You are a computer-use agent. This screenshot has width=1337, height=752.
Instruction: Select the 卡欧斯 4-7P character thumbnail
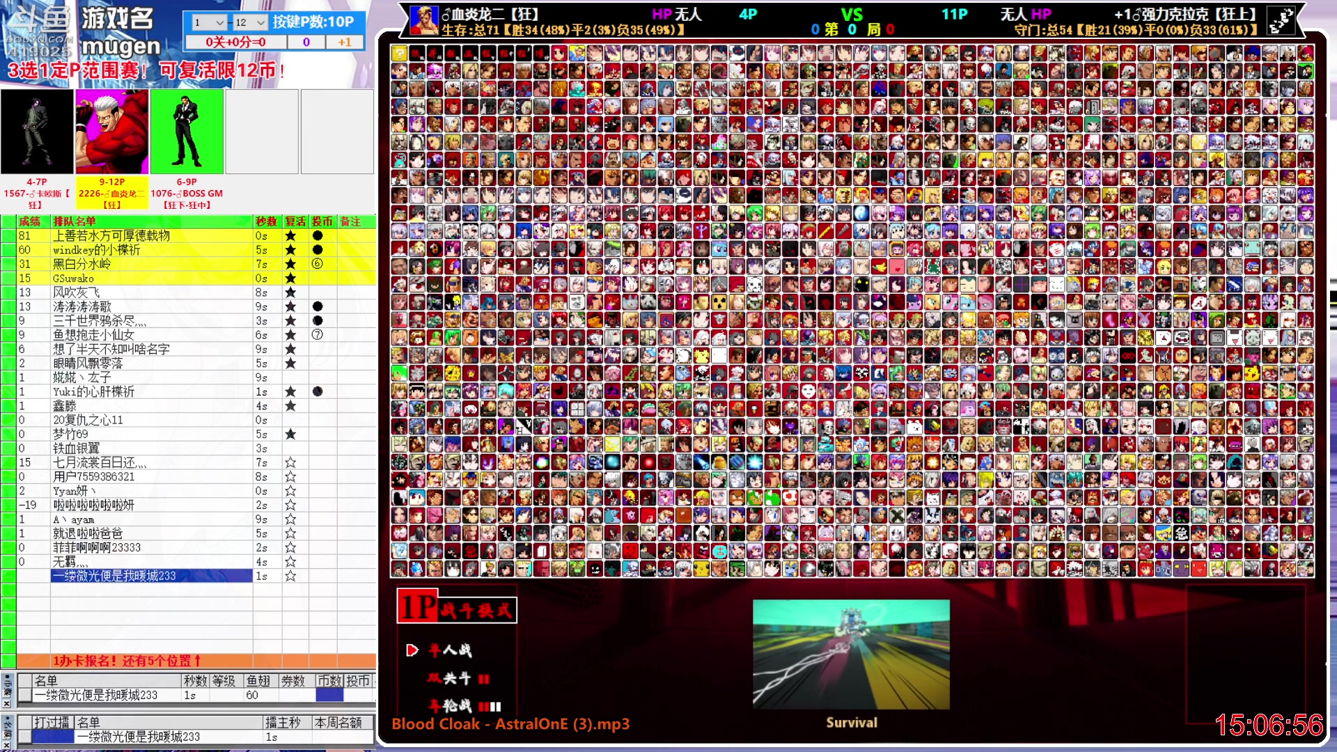click(x=37, y=131)
